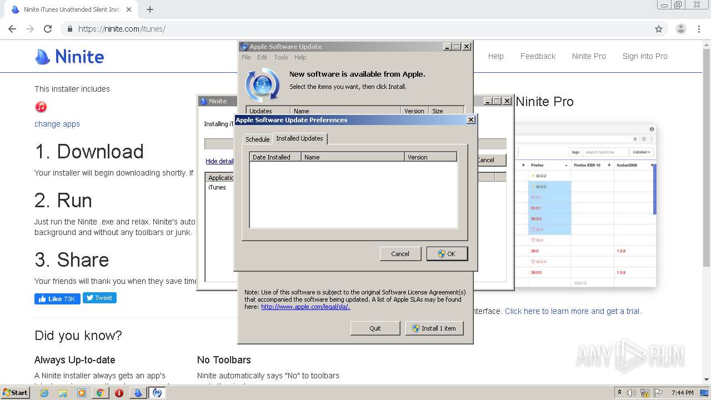
Task: Open the Edit menu in Apple Software Update
Action: [262, 57]
